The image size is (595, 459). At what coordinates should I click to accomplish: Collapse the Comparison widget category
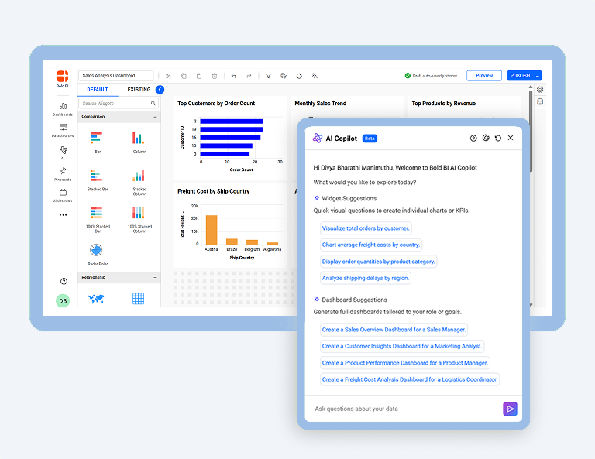(x=155, y=117)
